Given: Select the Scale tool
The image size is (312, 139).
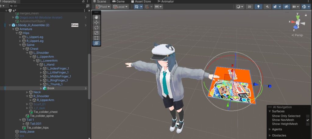Looking at the screenshot, I should click(x=96, y=33).
